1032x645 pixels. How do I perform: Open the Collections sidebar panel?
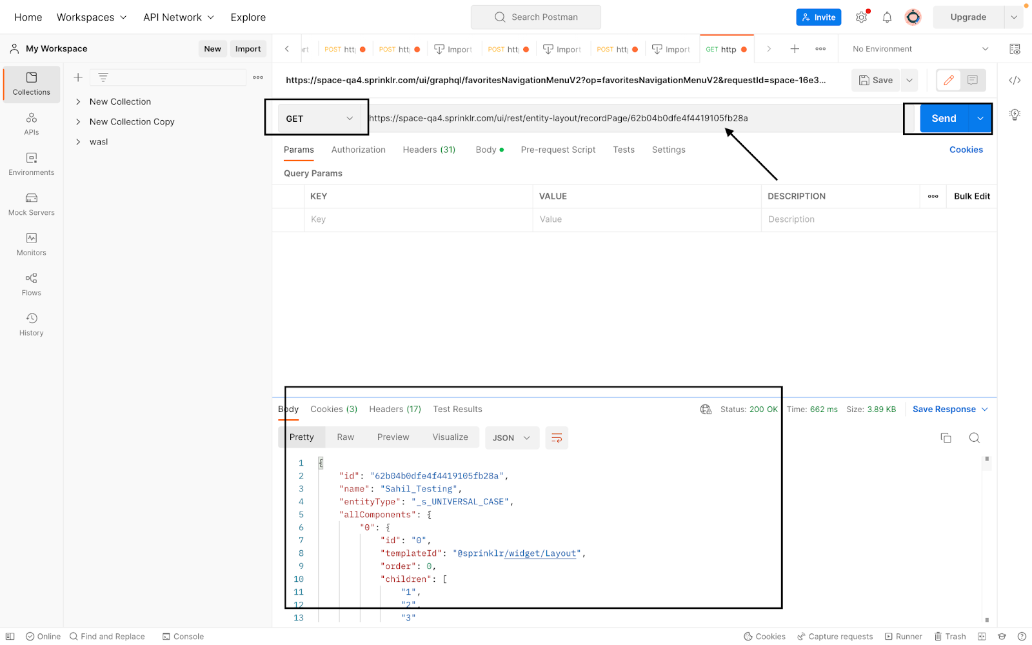coord(31,84)
